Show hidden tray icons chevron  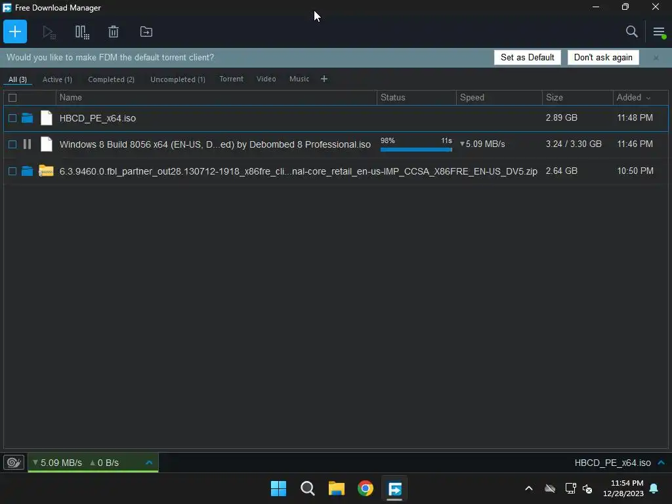pos(529,488)
